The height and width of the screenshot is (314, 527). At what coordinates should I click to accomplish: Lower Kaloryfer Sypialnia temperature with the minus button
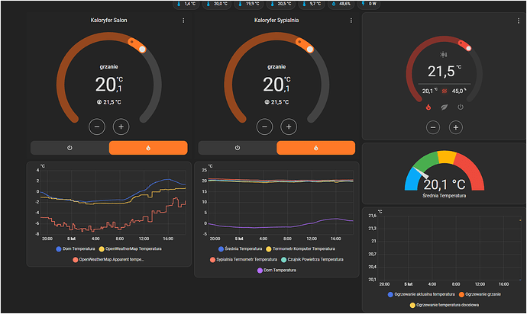pos(264,127)
